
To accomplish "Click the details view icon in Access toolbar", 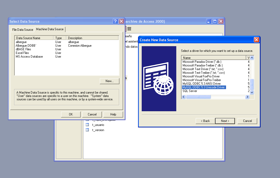I will [x=129, y=29].
